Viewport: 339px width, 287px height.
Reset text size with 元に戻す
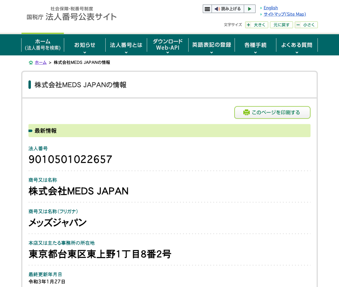281,25
